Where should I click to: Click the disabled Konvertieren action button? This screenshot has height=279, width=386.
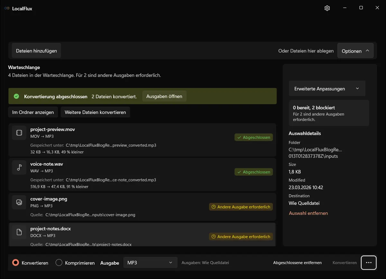point(345,263)
